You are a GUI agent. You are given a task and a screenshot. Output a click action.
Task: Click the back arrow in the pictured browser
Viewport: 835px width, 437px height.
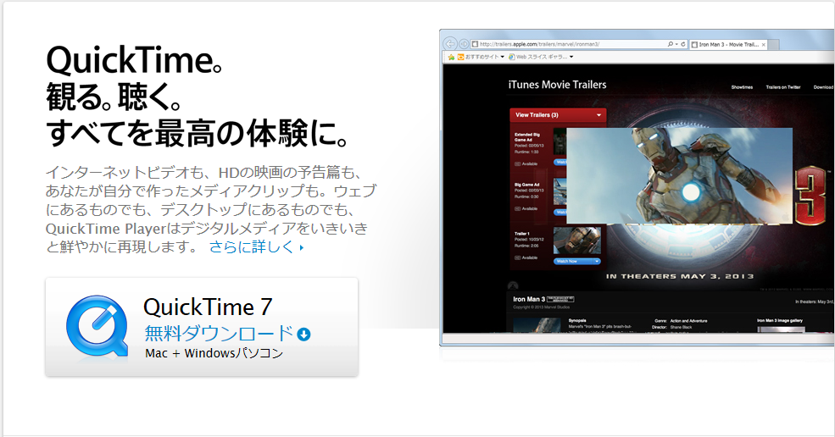pos(450,44)
